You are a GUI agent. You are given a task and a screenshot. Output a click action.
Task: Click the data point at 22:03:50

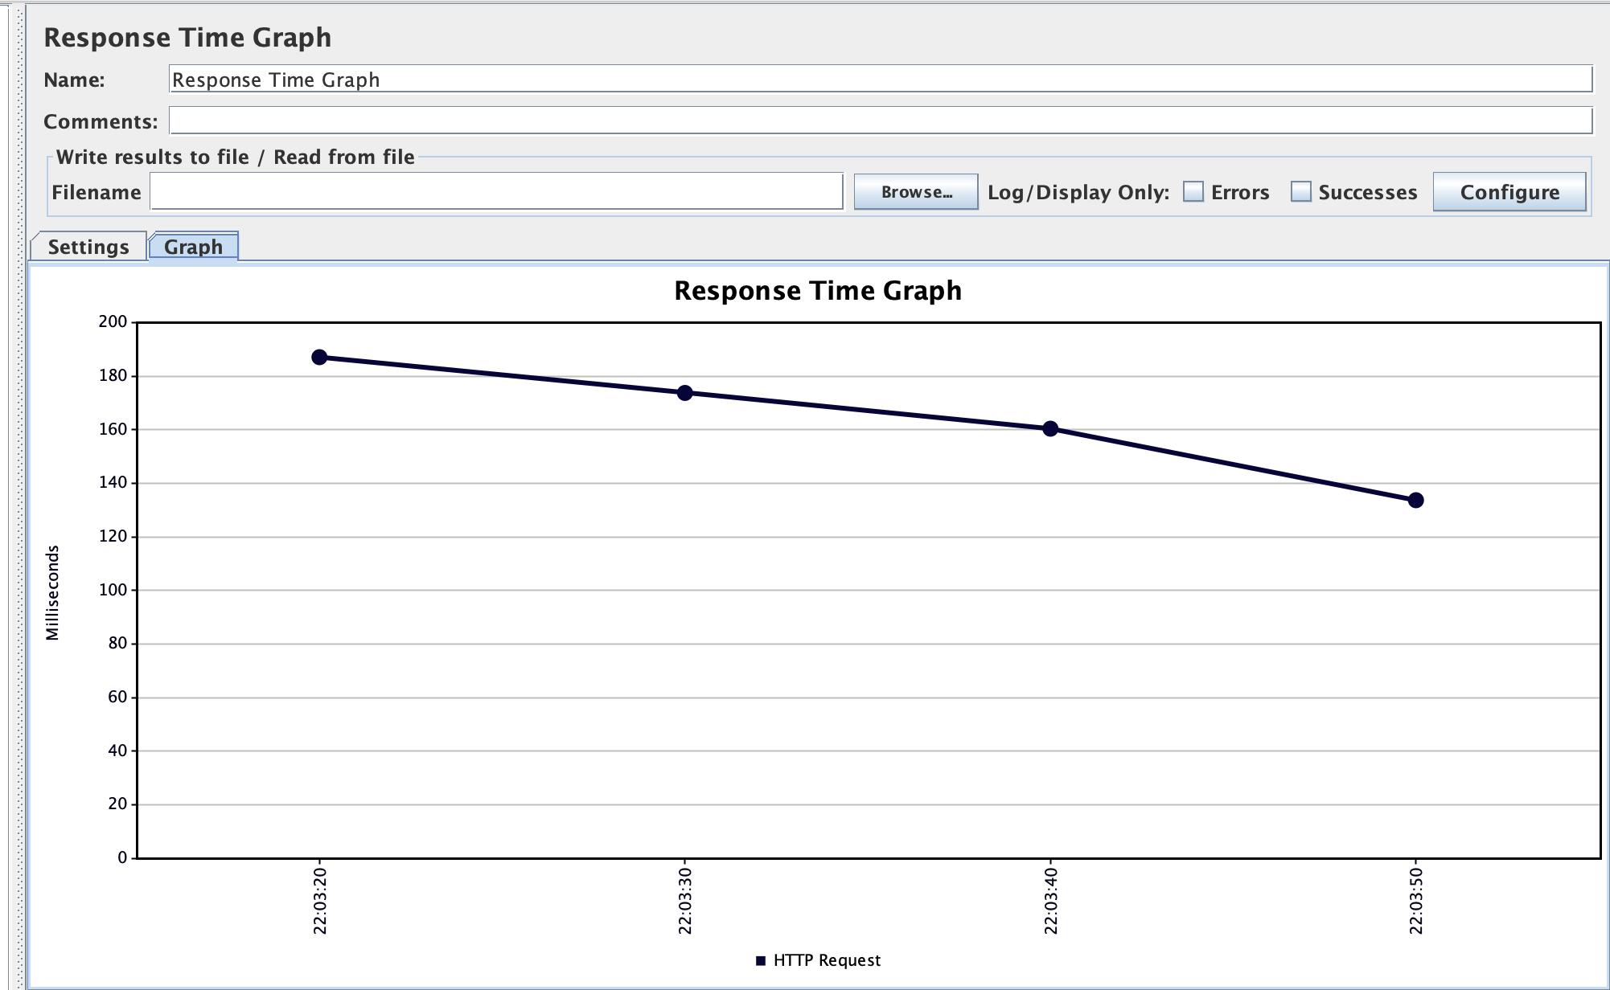[x=1415, y=501]
